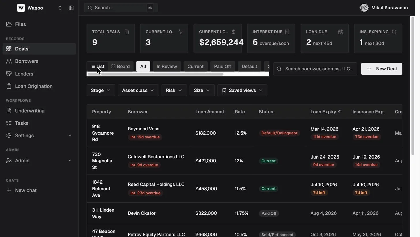This screenshot has height=237, width=420.
Task: Click the Admin user-gear icon
Action: 9,161
